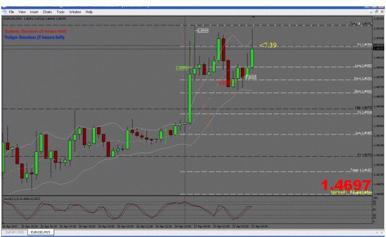Click the S1 support level label
Viewport: 386px width, 237px height.
click(364, 112)
